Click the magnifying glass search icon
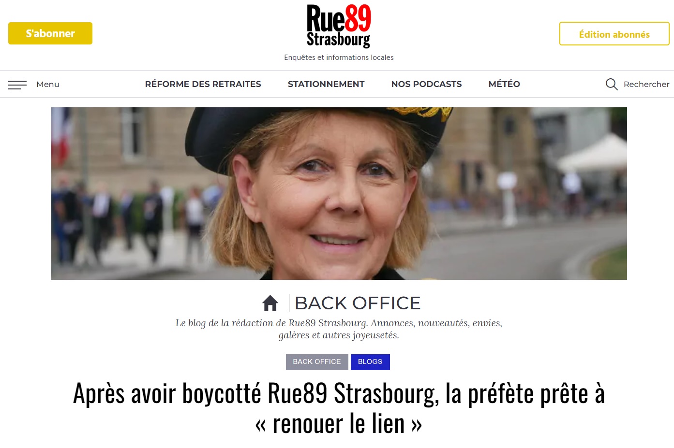674x448 pixels. (612, 85)
